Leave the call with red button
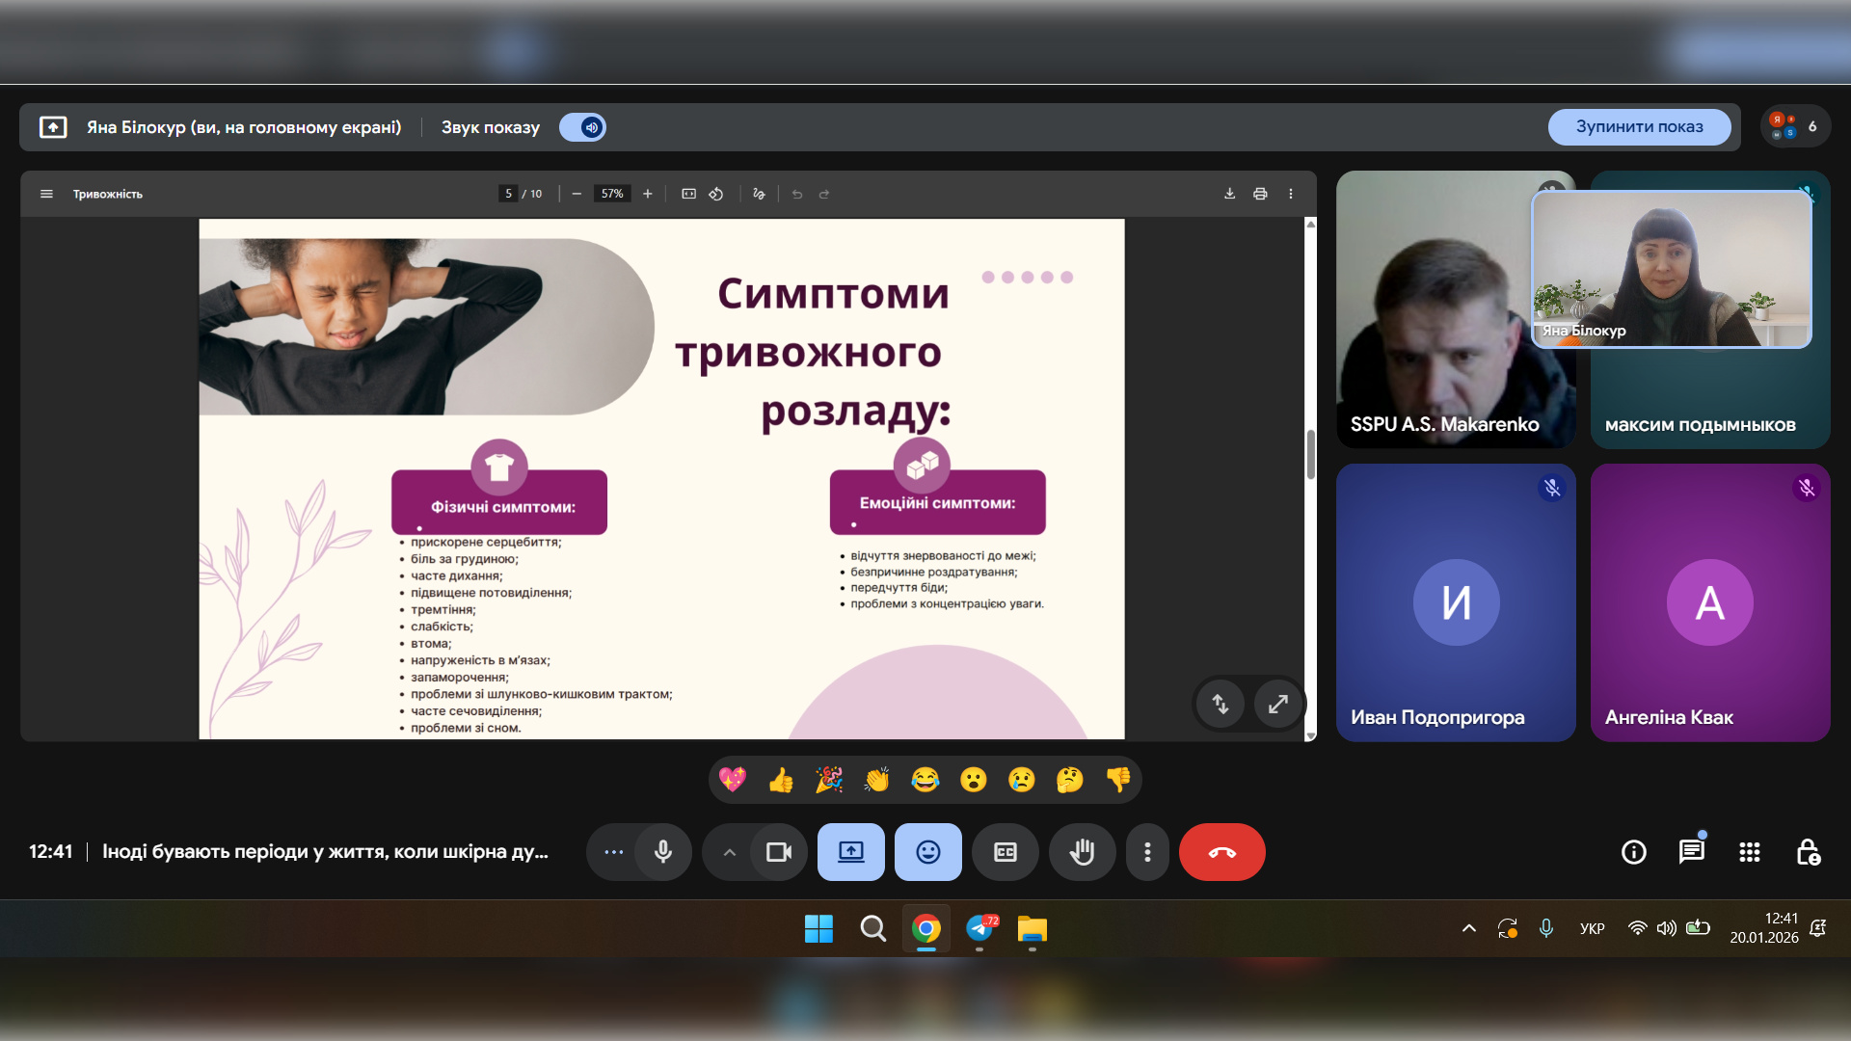Image resolution: width=1851 pixels, height=1041 pixels. pos(1221,852)
